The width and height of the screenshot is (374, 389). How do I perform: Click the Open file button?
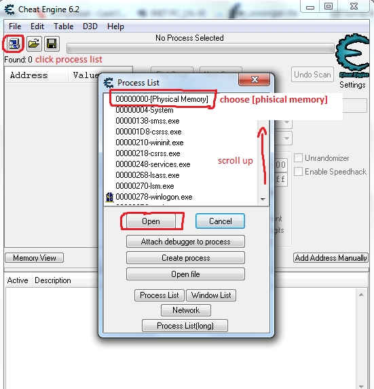click(x=185, y=274)
